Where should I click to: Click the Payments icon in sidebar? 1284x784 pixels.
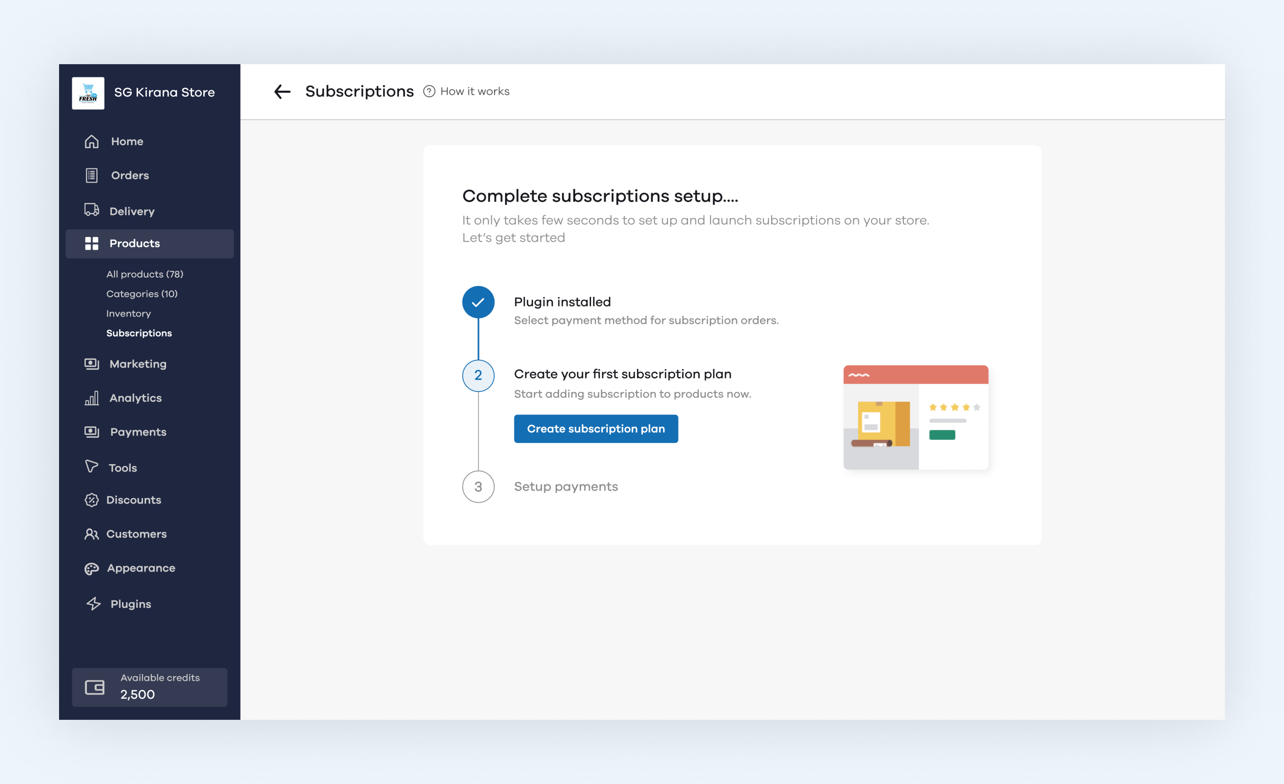(x=92, y=432)
